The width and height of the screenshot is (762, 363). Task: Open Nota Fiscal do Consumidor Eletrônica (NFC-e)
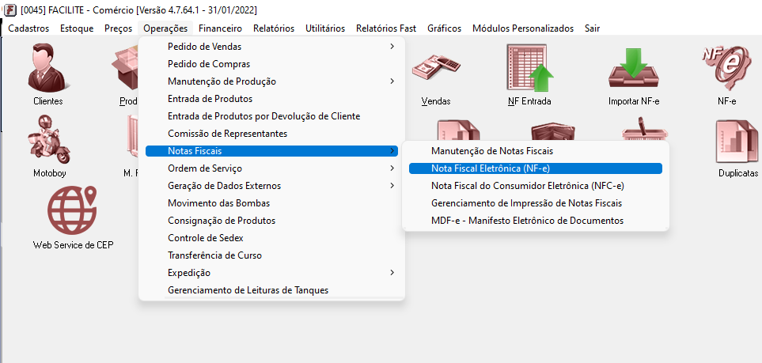pyautogui.click(x=536, y=186)
